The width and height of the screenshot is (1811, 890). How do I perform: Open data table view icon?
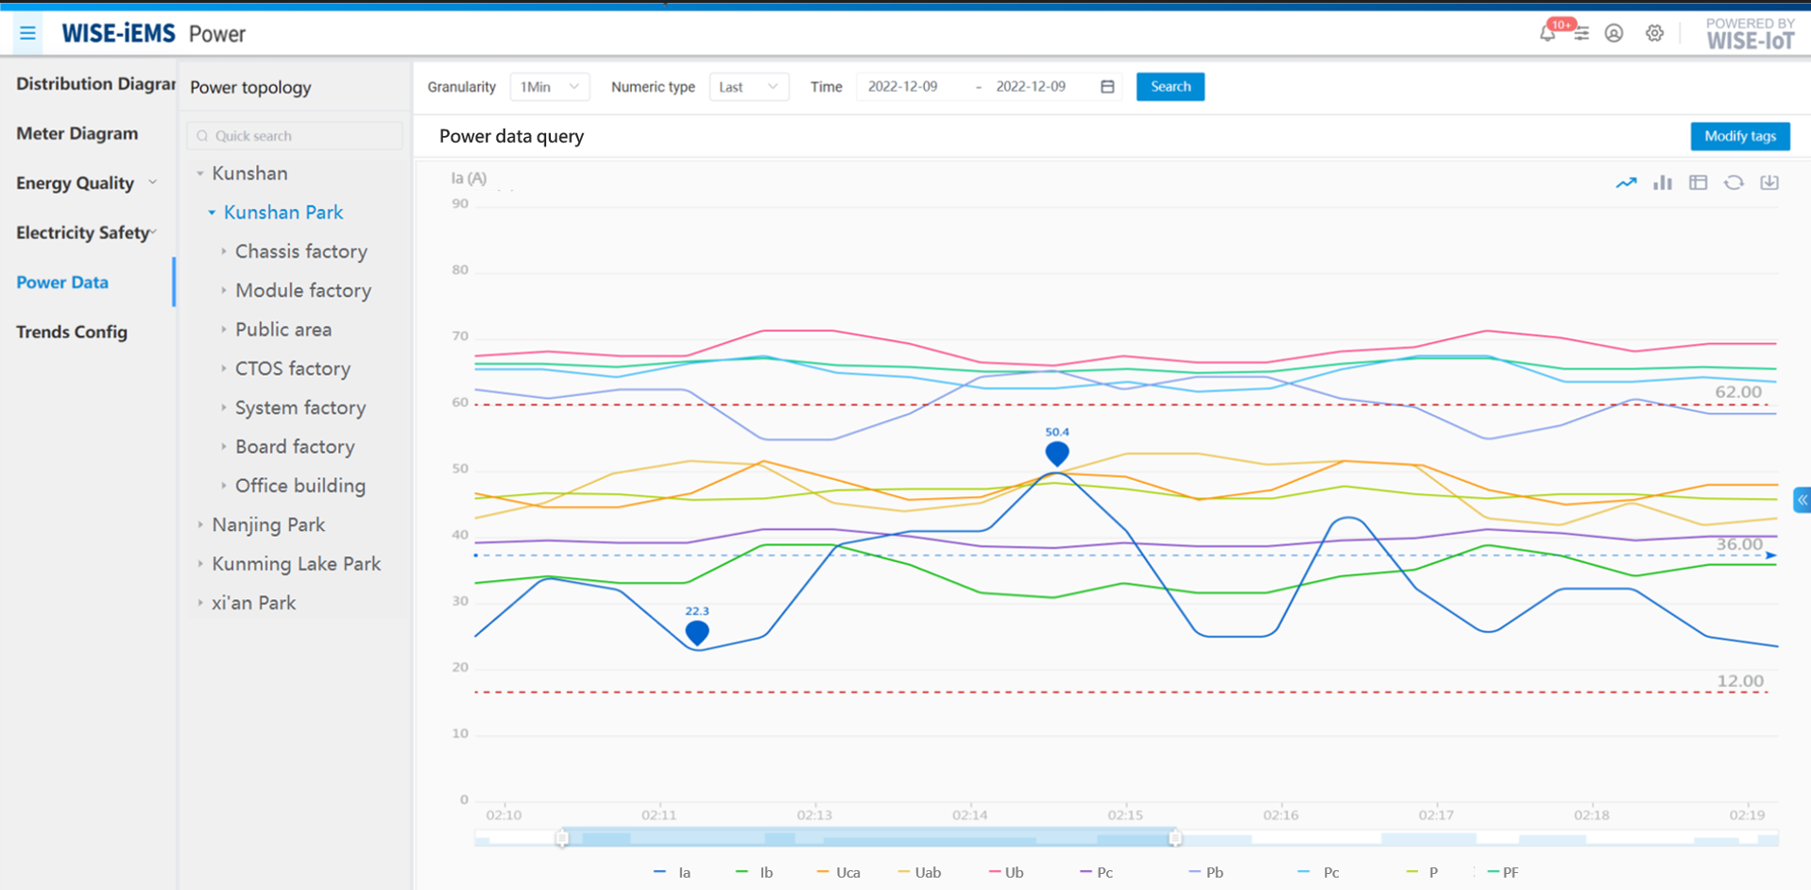point(1699,183)
